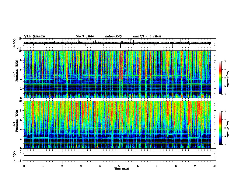
Task: Click the ch.1 "Frequency (kHz)" axis title
Action: [17, 71]
